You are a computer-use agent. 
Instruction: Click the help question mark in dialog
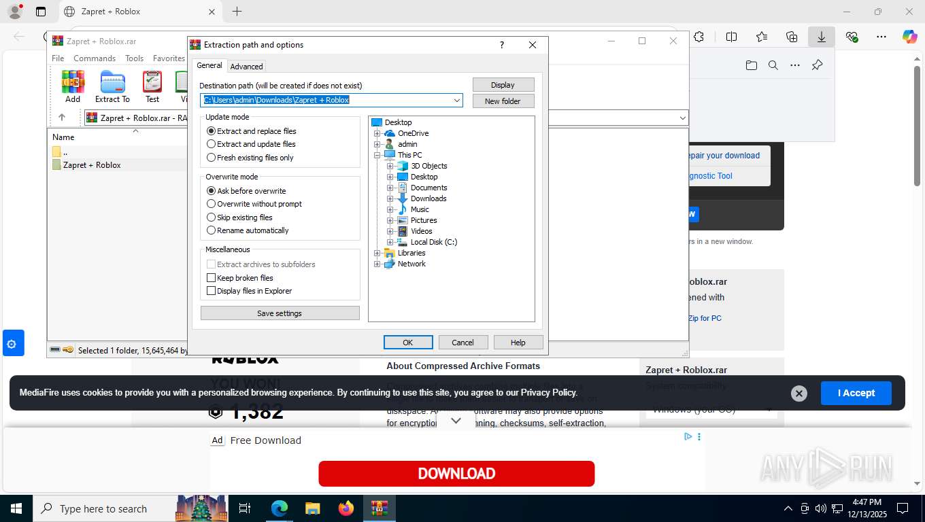click(x=502, y=45)
